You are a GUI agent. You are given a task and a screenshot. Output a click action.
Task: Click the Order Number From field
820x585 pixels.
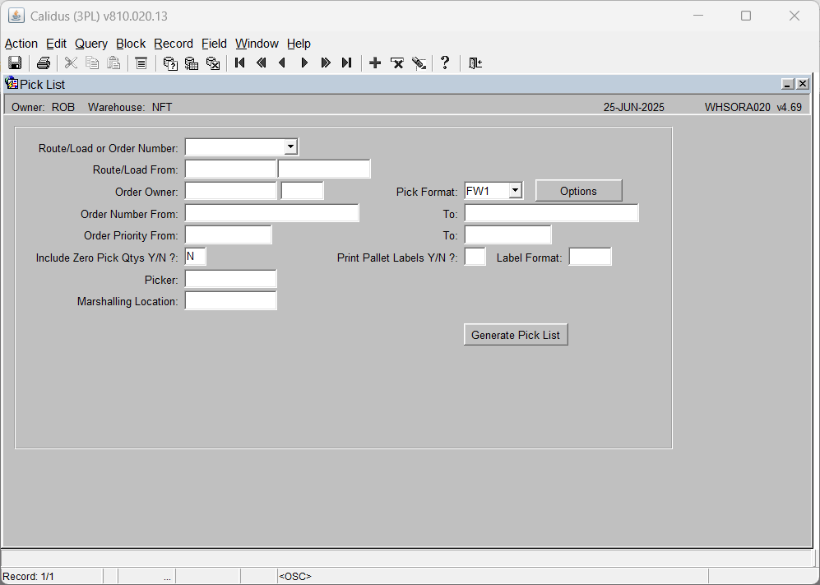click(272, 213)
